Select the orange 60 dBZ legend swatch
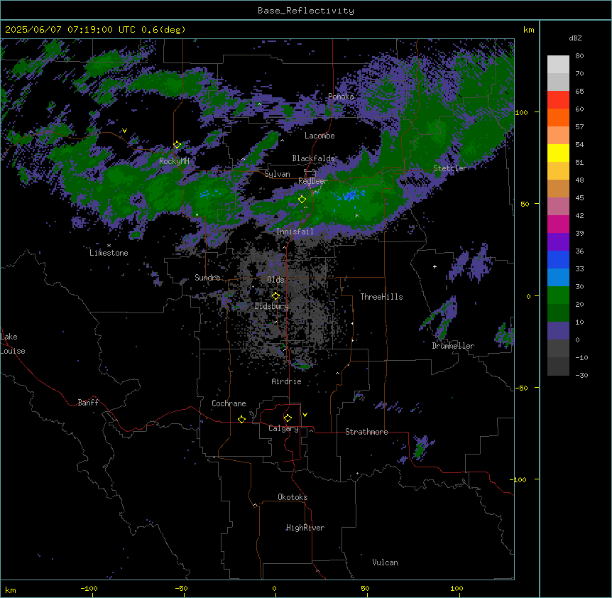 (x=558, y=117)
